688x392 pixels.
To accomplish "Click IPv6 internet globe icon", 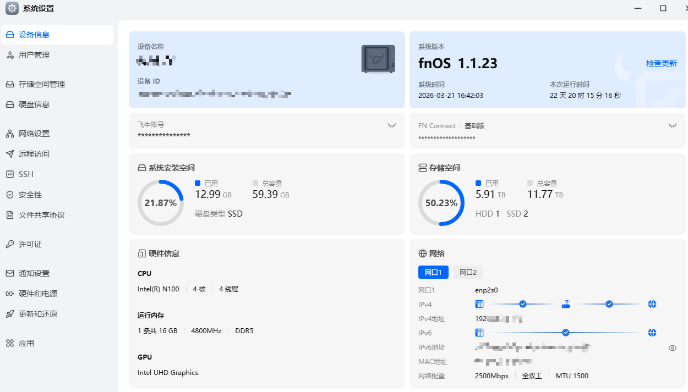I will pos(652,333).
